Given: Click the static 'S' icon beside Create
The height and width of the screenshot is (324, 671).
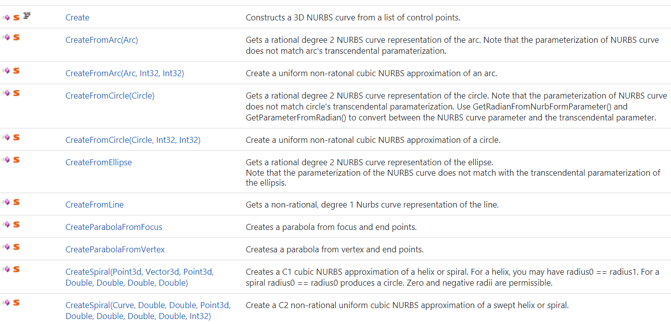Looking at the screenshot, I should [x=16, y=17].
